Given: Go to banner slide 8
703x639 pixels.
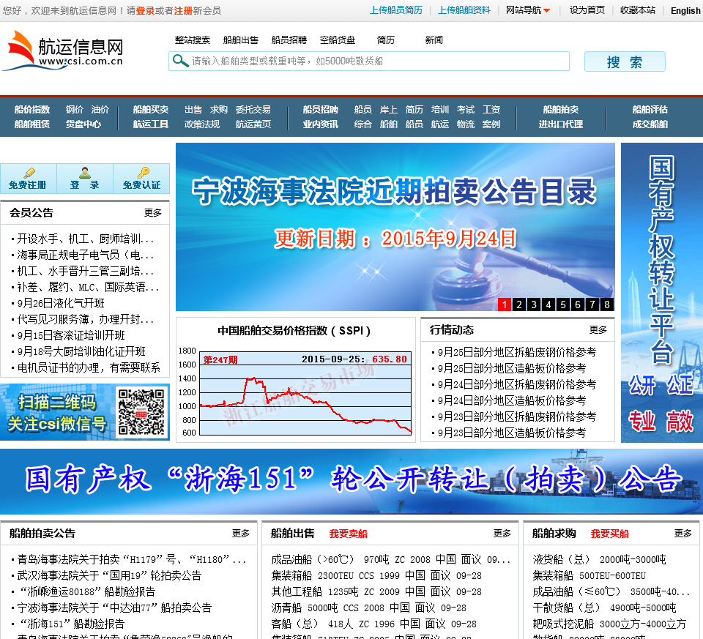Looking at the screenshot, I should 607,304.
